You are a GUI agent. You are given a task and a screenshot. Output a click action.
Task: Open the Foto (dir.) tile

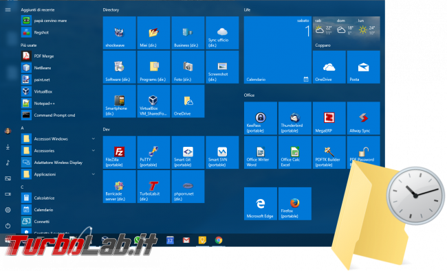(188, 67)
